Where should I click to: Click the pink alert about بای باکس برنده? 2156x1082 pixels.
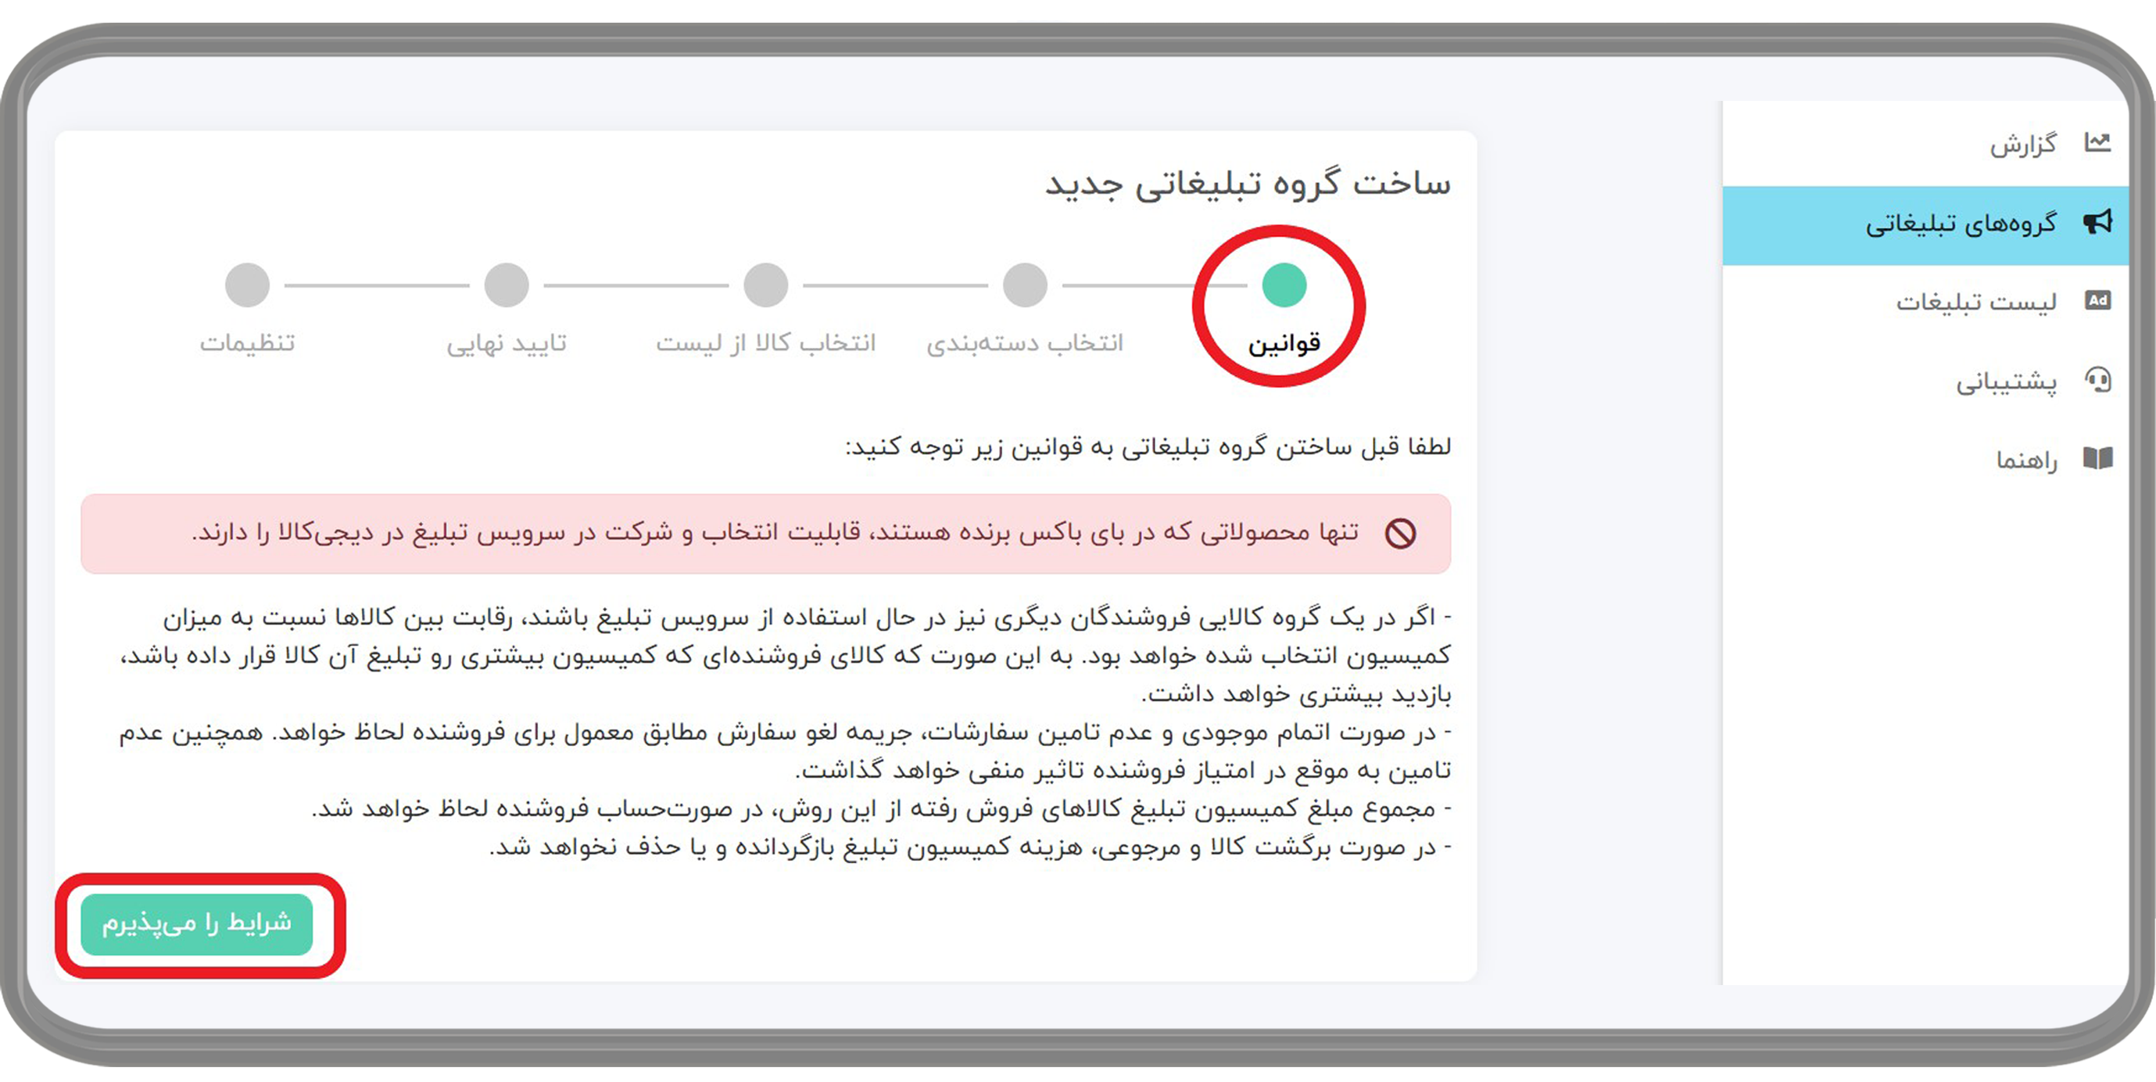pyautogui.click(x=766, y=534)
